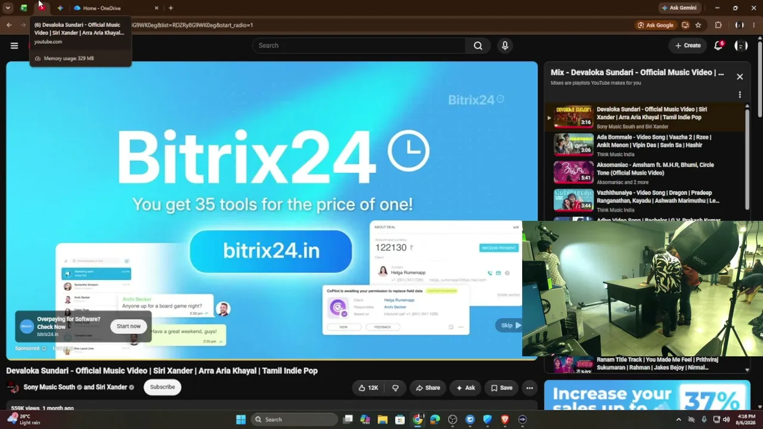The height and width of the screenshot is (429, 763).
Task: Switch to the Gemini sparkle pinned tab
Action: tap(60, 8)
